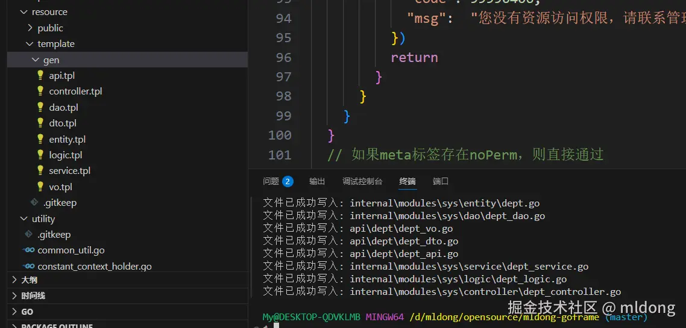Click the problems count badge 2
The height and width of the screenshot is (328, 686).
tap(288, 181)
